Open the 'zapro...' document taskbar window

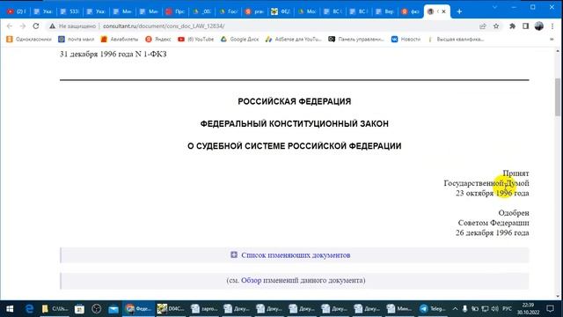(x=203, y=309)
